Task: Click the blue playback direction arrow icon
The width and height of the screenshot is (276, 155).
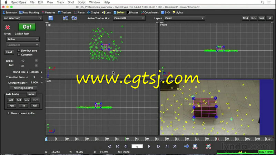Action: [x=186, y=146]
